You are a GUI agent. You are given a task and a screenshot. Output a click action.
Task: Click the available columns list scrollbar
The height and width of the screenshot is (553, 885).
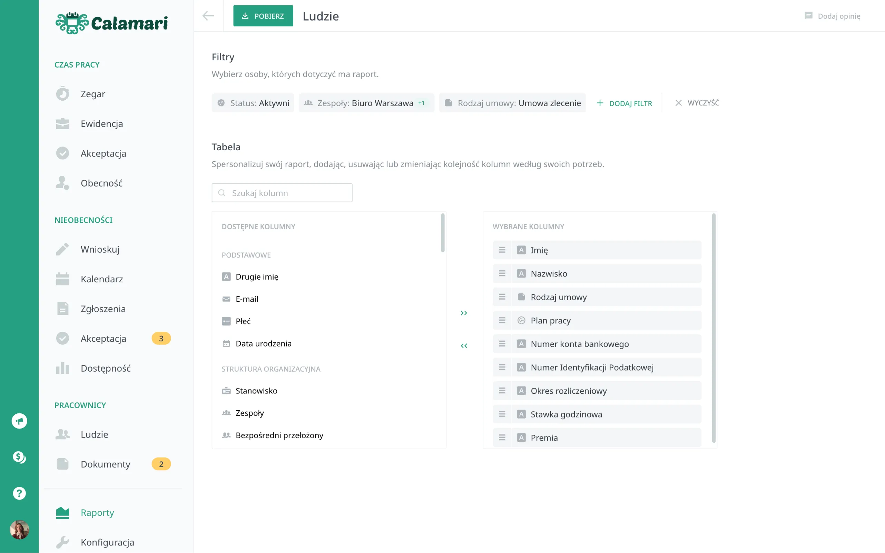click(443, 233)
